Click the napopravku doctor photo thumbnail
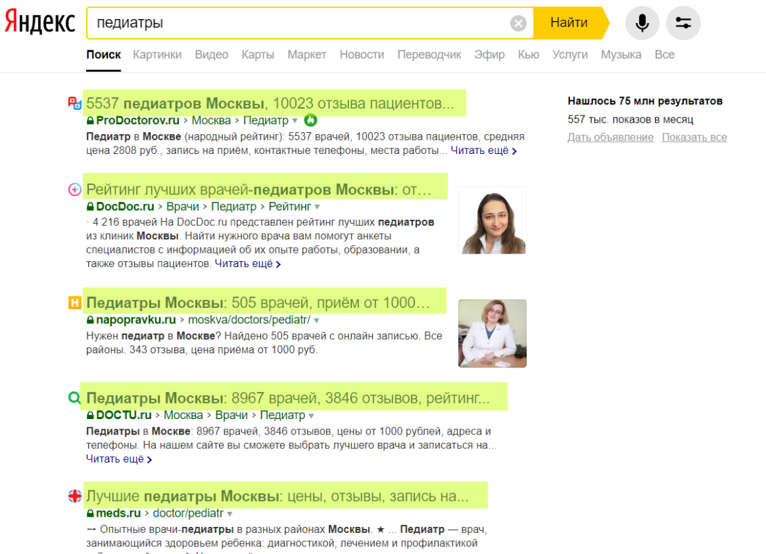766x554 pixels. 492,334
